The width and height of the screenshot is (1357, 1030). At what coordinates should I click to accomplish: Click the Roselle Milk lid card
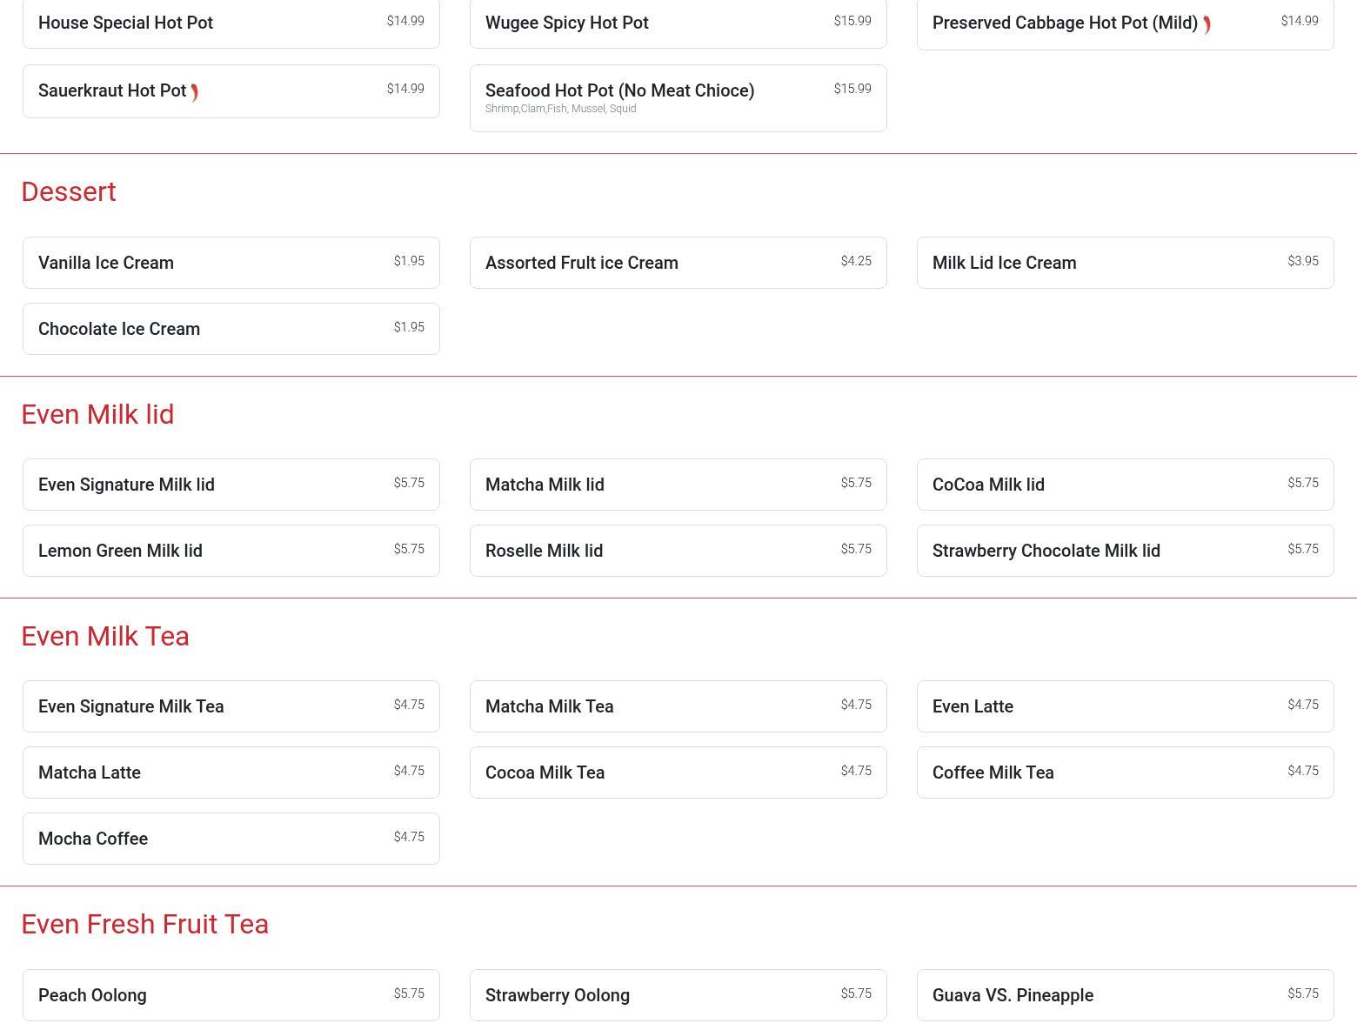click(x=678, y=551)
